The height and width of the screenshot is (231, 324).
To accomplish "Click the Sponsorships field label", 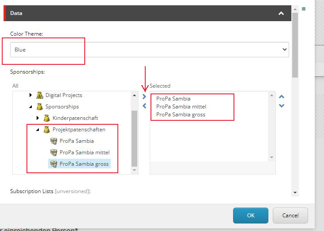I will [27, 72].
